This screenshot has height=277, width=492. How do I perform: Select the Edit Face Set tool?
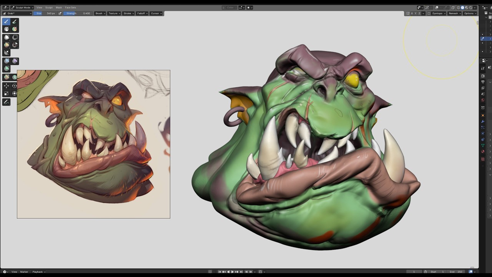tap(6, 77)
